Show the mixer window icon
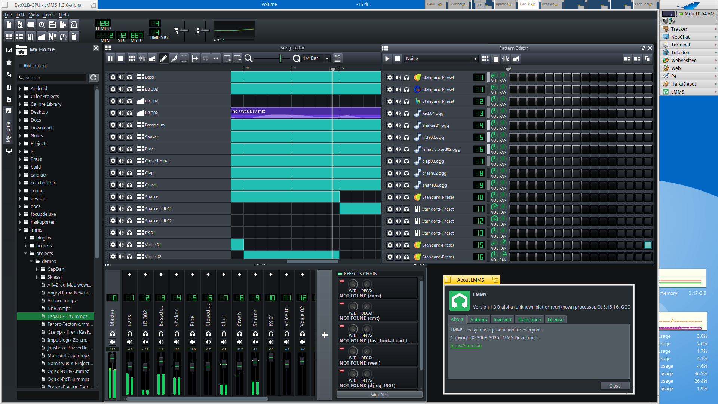Viewport: 718px width, 404px height. tap(52, 36)
